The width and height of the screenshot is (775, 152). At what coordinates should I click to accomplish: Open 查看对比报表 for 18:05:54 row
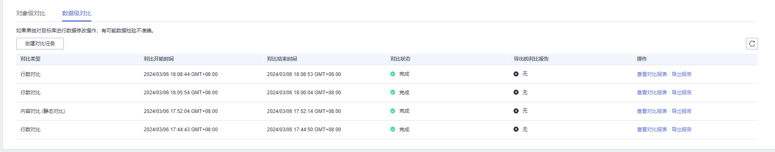pyautogui.click(x=652, y=93)
